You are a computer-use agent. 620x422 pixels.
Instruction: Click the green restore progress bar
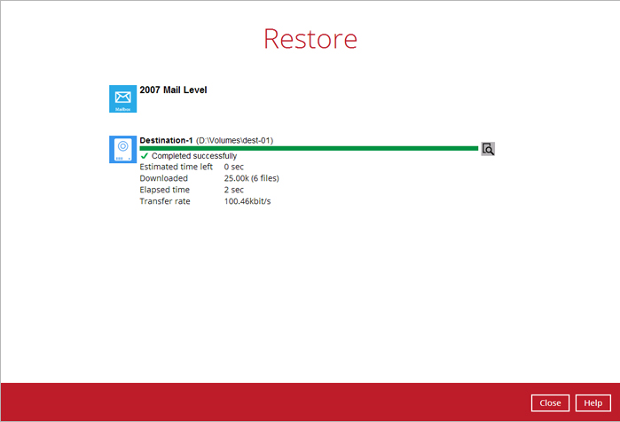coord(309,148)
